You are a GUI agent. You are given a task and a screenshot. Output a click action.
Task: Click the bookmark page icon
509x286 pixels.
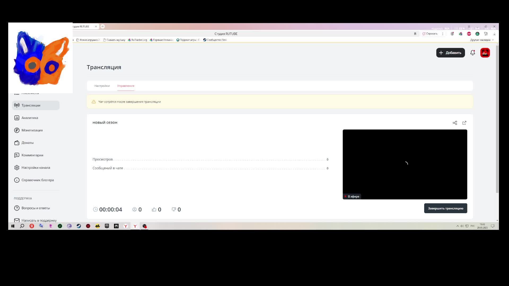point(415,34)
